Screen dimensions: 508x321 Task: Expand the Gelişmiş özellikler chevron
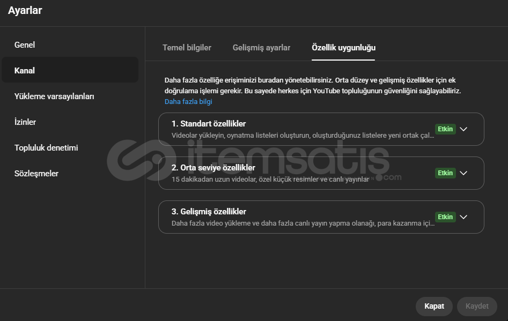463,217
